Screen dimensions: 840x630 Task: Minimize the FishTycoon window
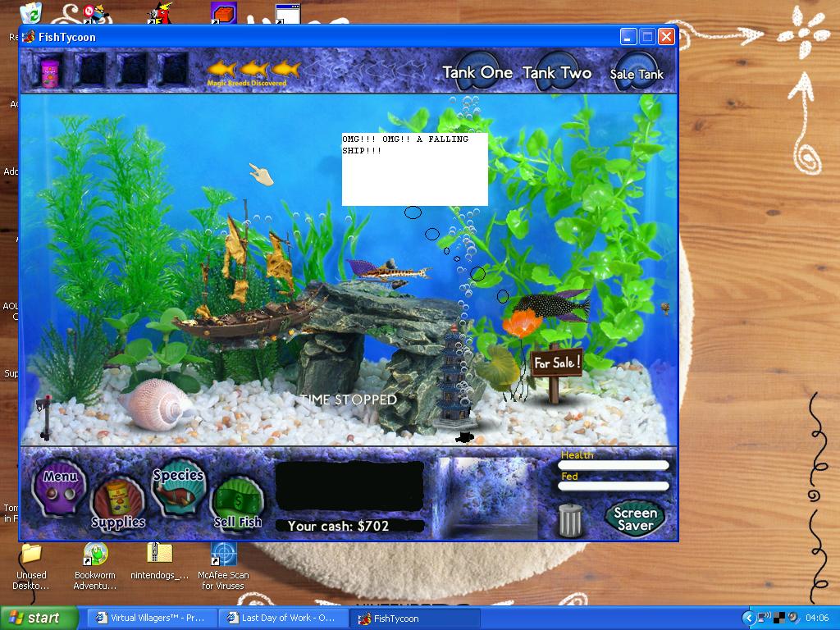[x=628, y=36]
